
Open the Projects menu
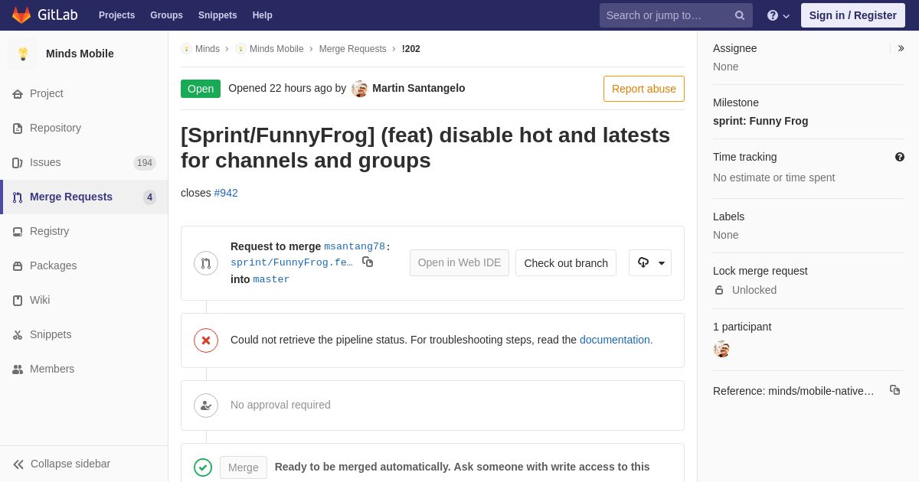116,15
